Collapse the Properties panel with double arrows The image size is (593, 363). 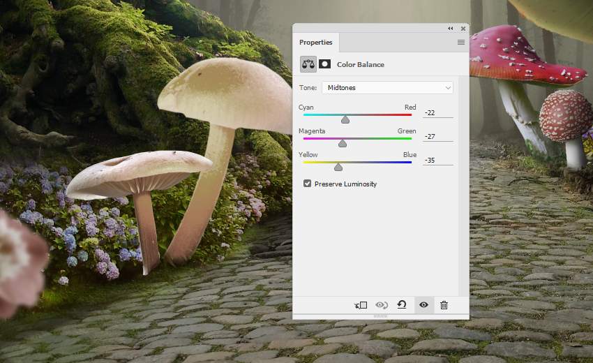(451, 29)
